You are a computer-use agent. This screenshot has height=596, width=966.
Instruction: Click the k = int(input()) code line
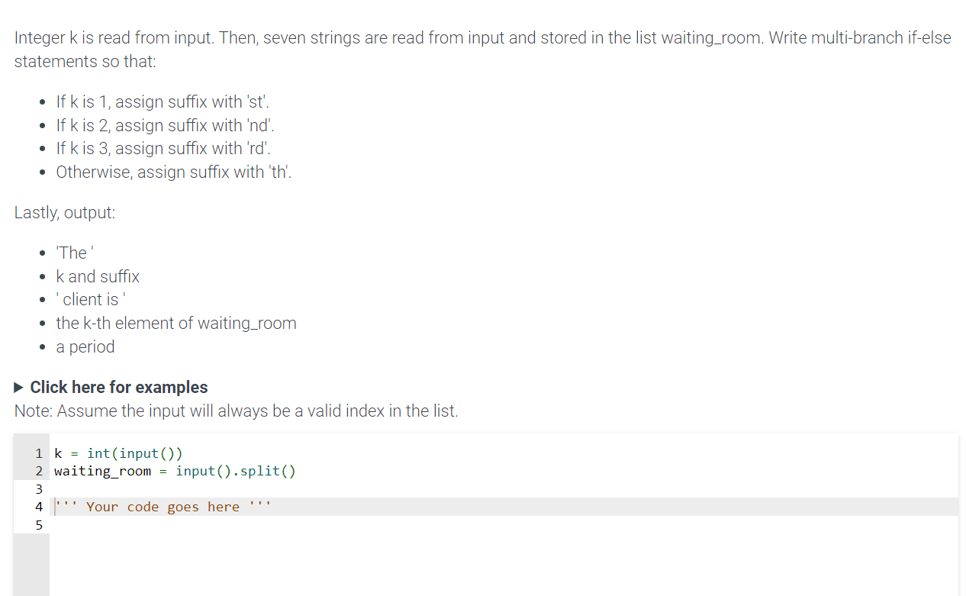point(119,453)
